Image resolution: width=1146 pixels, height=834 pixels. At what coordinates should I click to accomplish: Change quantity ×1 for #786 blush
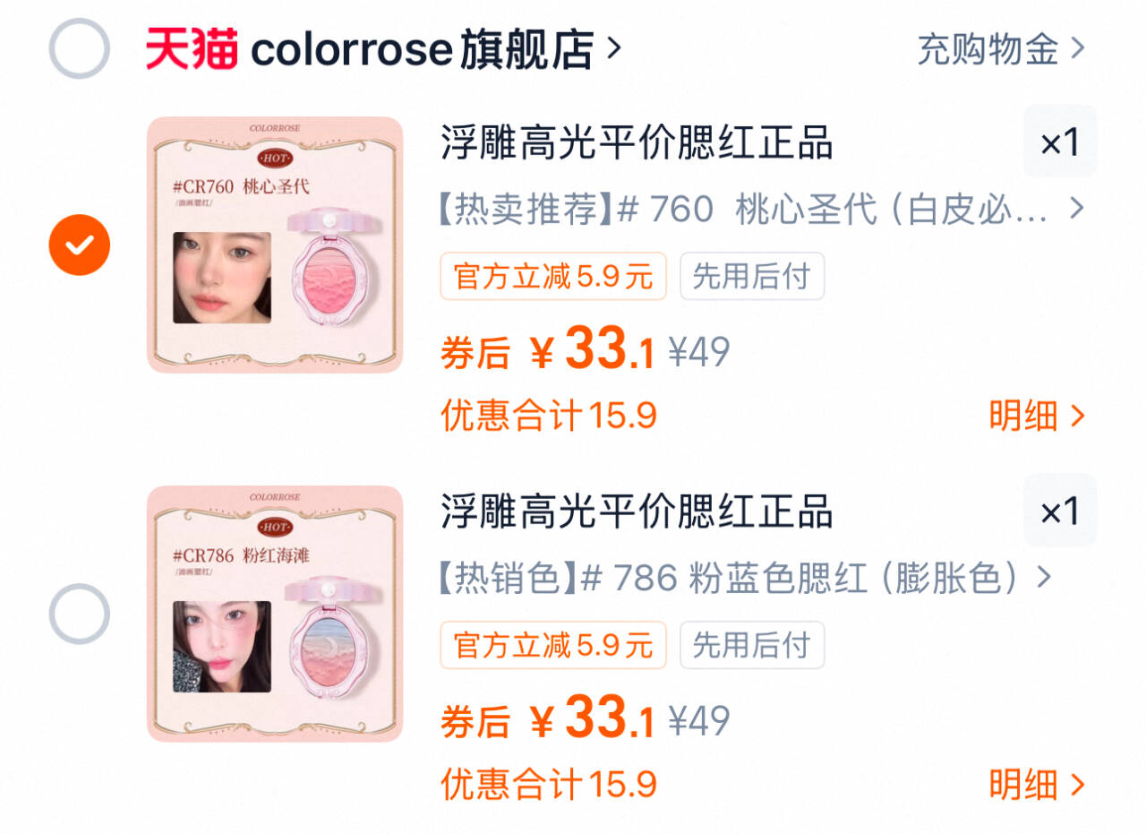(x=1060, y=511)
